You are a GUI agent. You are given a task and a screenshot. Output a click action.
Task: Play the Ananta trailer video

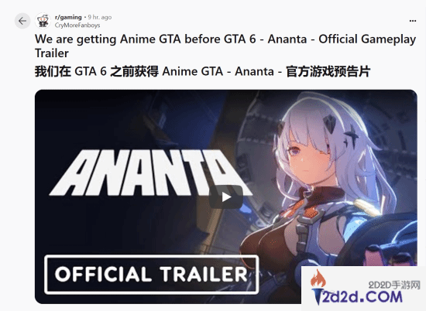tap(225, 197)
